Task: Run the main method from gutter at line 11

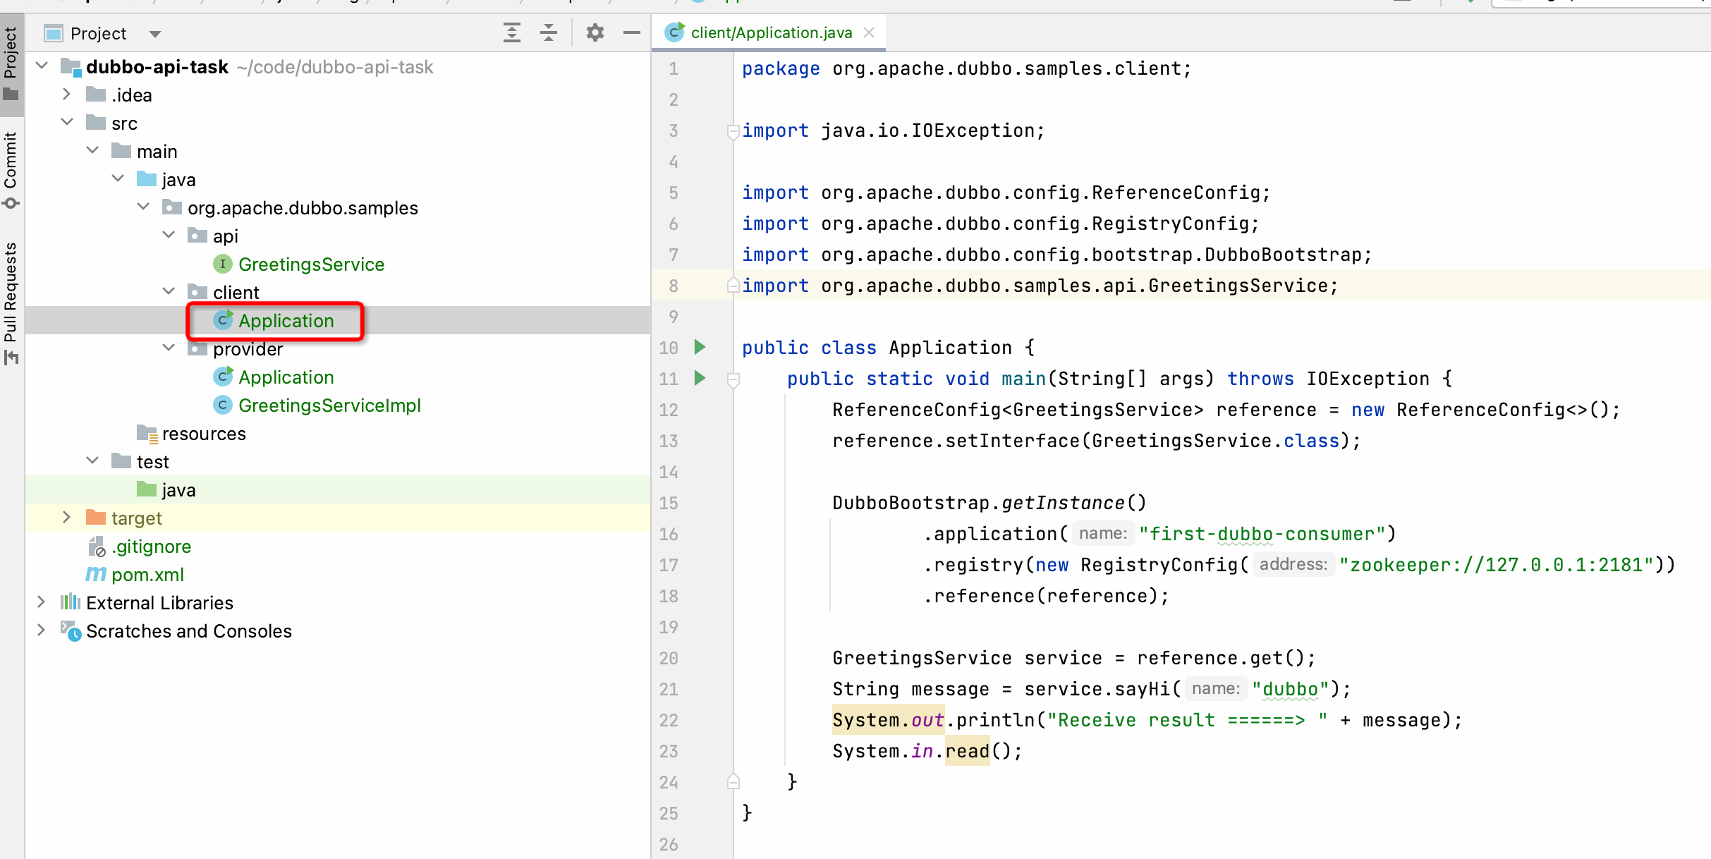Action: pyautogui.click(x=700, y=378)
